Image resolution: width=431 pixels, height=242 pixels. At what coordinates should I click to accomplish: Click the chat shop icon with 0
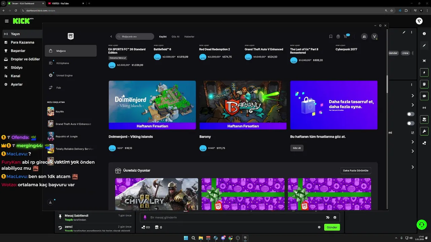[158, 227]
